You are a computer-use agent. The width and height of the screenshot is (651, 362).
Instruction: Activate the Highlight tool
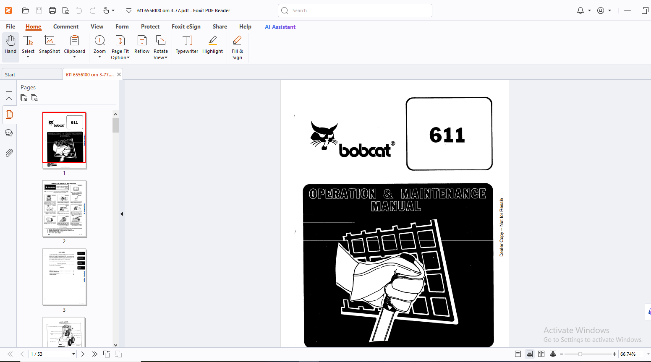pos(212,44)
